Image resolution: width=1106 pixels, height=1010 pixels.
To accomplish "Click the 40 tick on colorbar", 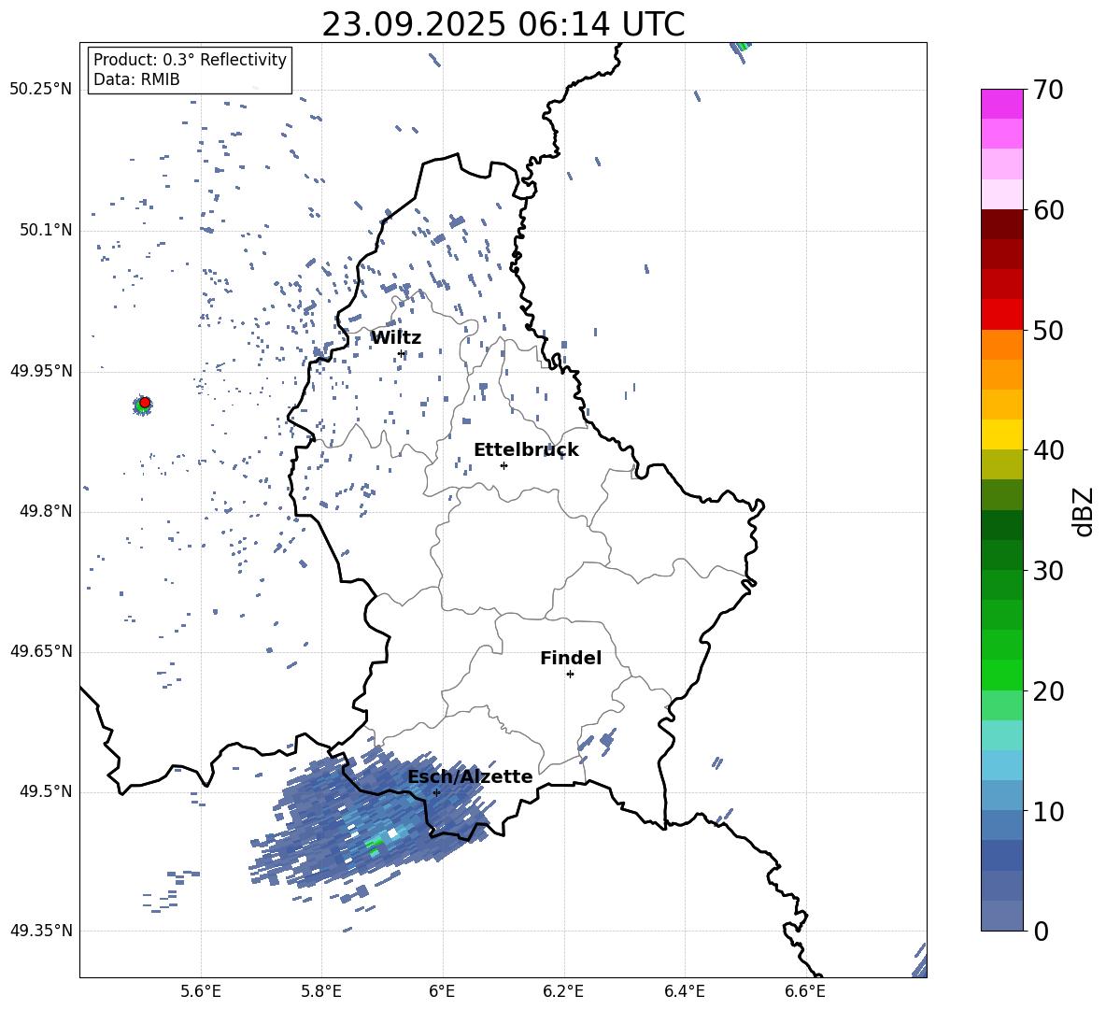I will 1048,450.
